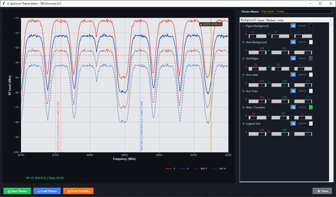
Task: Click the Axis Label blue slider
Action: point(303,85)
